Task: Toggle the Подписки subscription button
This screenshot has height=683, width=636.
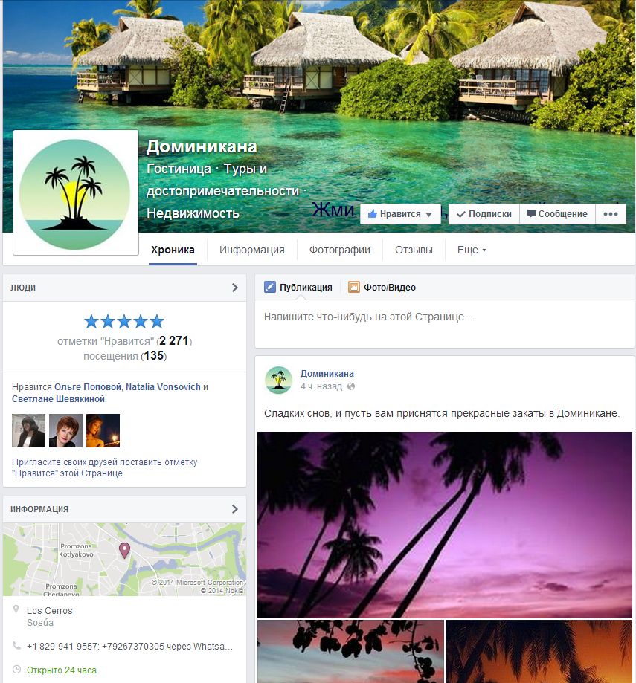Action: tap(484, 214)
